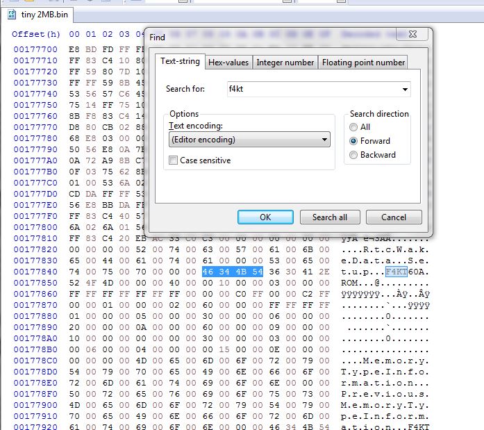Click decoded text P.r.e.v.i.o.u.s.

[x=385, y=394]
